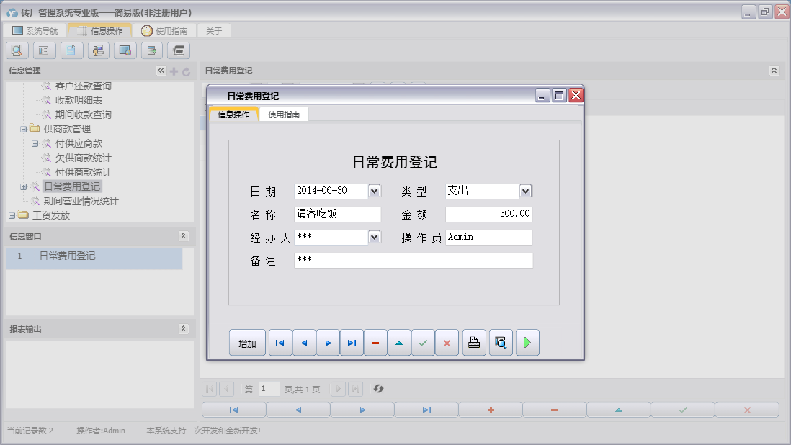
Task: Click the print icon in the dialog toolbar
Action: click(473, 343)
